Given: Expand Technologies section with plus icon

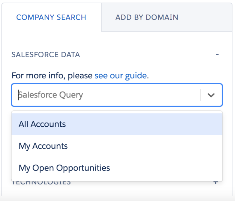Looking at the screenshot, I should [x=216, y=183].
